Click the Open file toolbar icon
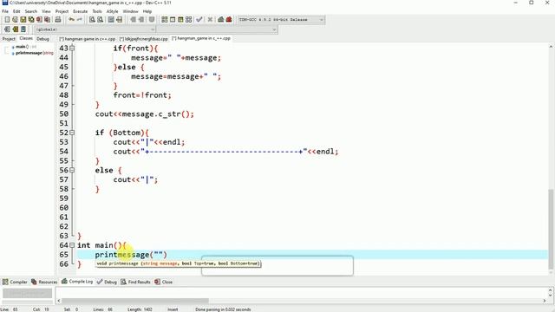555x312 pixels. (15, 20)
